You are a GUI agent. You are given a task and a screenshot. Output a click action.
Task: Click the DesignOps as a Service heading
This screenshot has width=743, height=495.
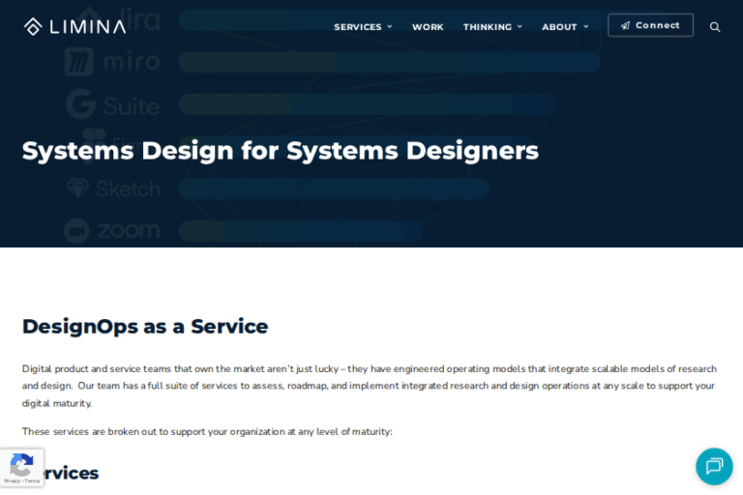point(145,327)
